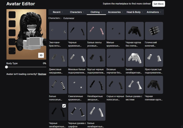183x128 pixels.
Task: Expand the Clothing category dropdown
Action: [96, 12]
